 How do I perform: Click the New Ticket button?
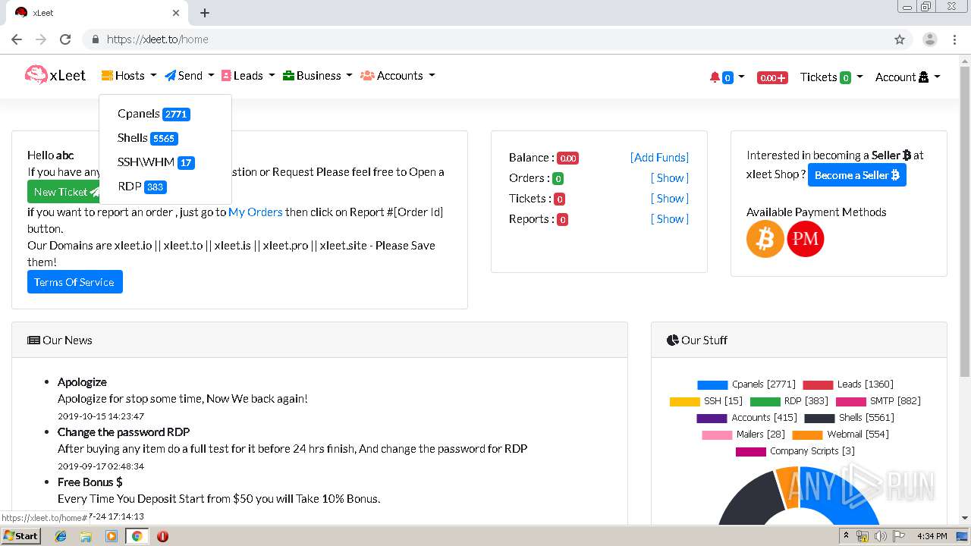pyautogui.click(x=64, y=192)
